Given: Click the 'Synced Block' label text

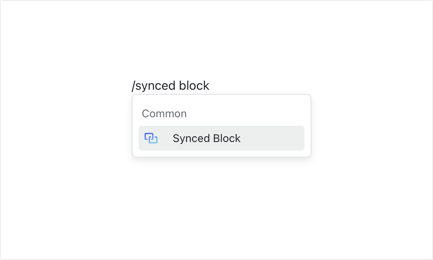Looking at the screenshot, I should click(x=206, y=138).
